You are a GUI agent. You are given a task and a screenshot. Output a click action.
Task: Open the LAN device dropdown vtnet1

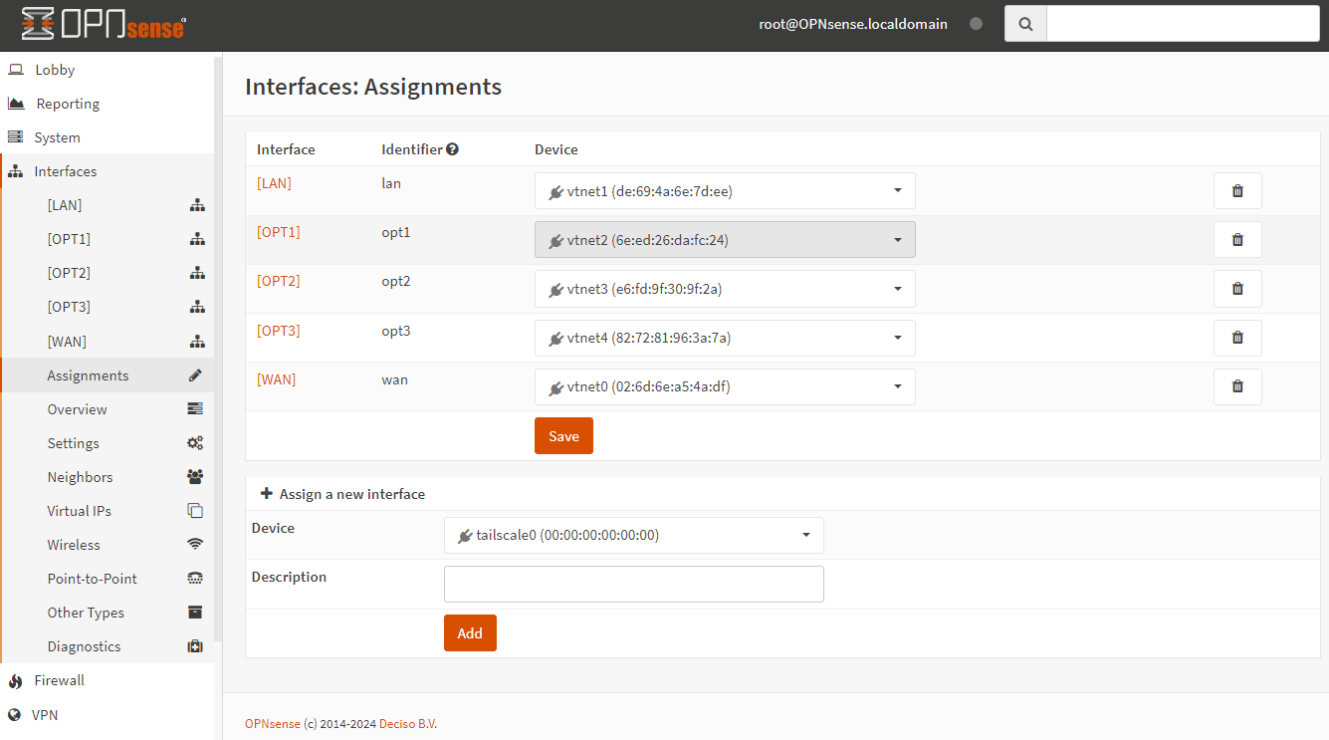725,190
